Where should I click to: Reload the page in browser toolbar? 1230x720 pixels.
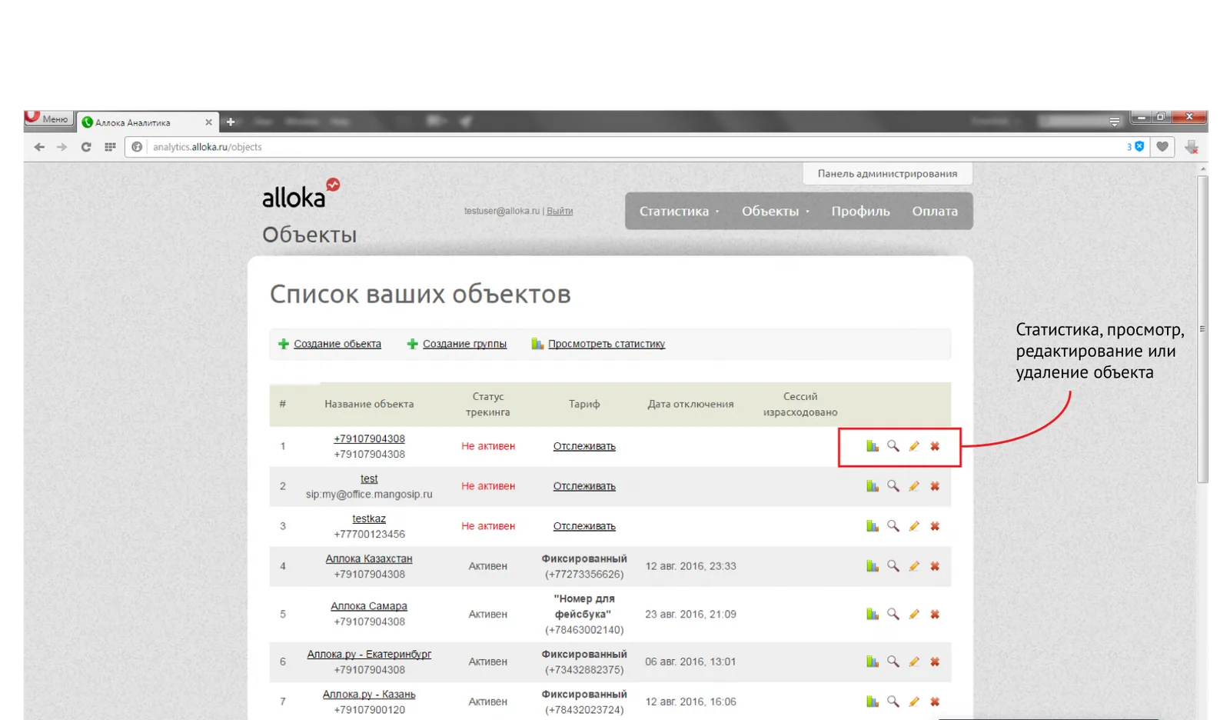click(x=86, y=147)
